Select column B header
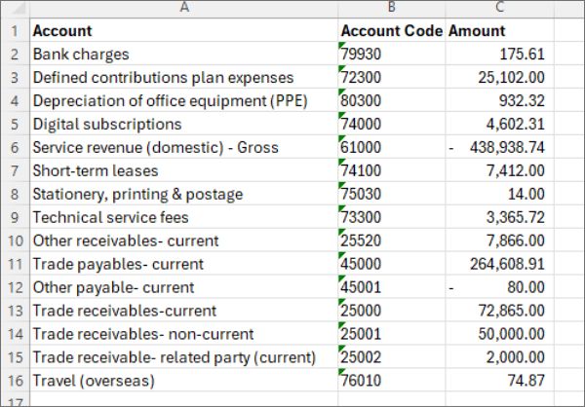The height and width of the screenshot is (407, 585). [x=391, y=9]
